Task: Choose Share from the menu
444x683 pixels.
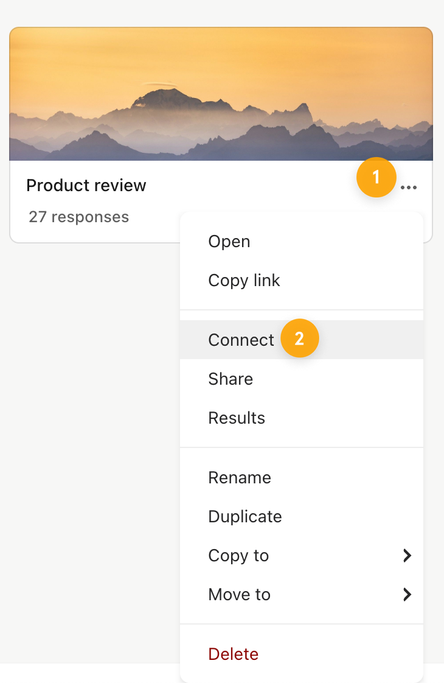Action: click(302, 379)
